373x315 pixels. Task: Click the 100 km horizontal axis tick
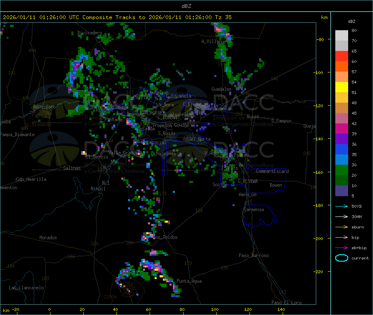pyautogui.click(x=215, y=309)
